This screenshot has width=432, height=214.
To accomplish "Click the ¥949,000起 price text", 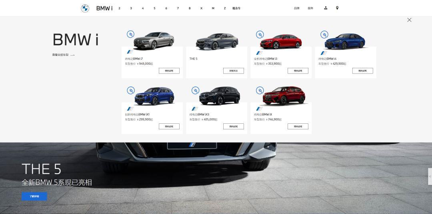I will (145, 64).
